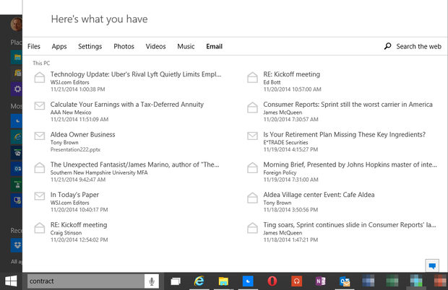Viewport: 448px width, 290px height.
Task: Open Outlook from the taskbar
Action: [x=345, y=281]
